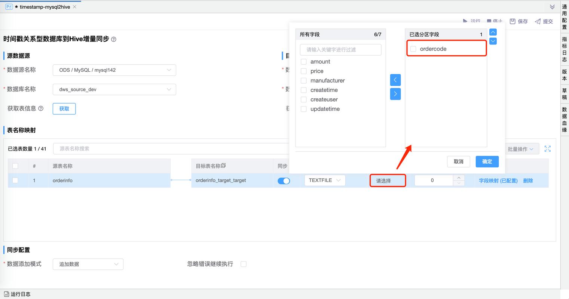Check the updatetime field checkbox
The image size is (569, 299).
pyautogui.click(x=304, y=109)
